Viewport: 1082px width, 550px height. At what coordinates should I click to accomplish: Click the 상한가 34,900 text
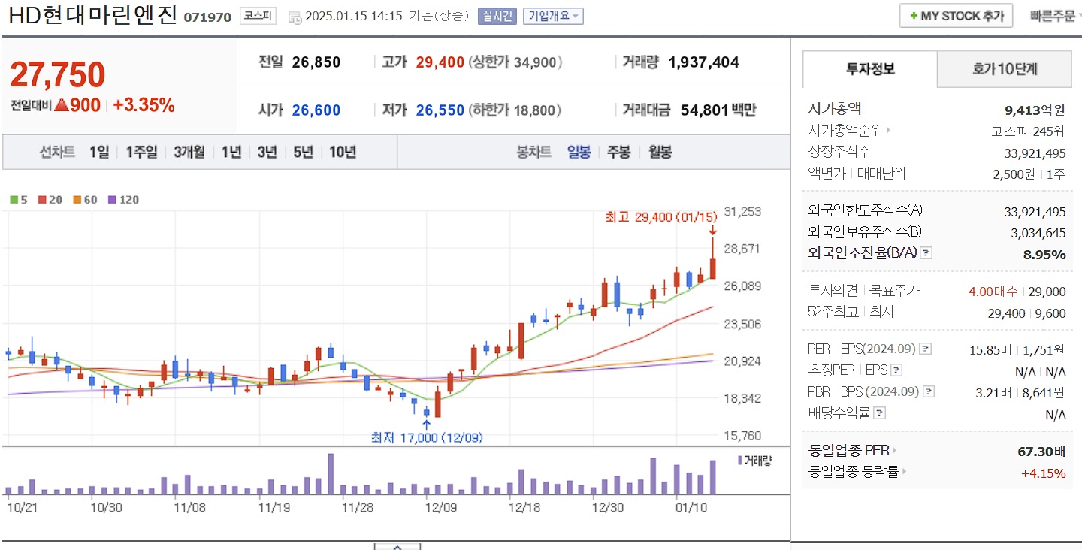(515, 62)
